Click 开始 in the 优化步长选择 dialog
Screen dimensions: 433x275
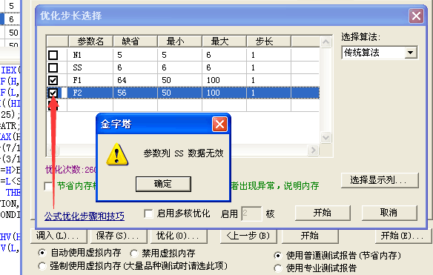[323, 213]
